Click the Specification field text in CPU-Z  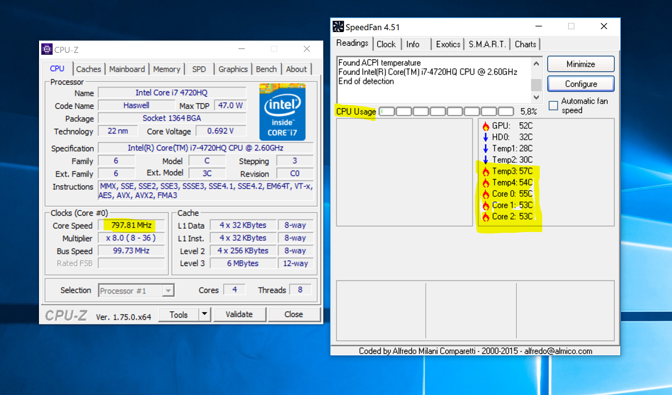tap(205, 148)
